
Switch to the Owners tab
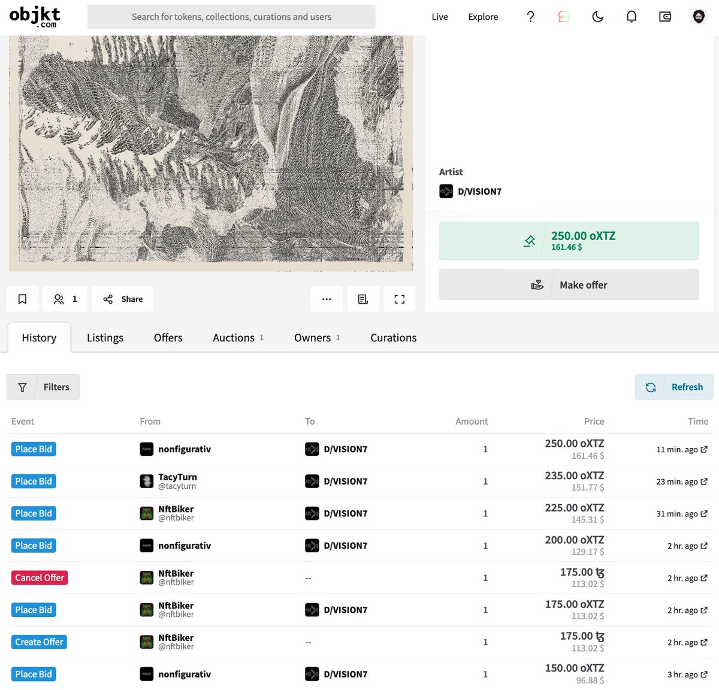[317, 338]
